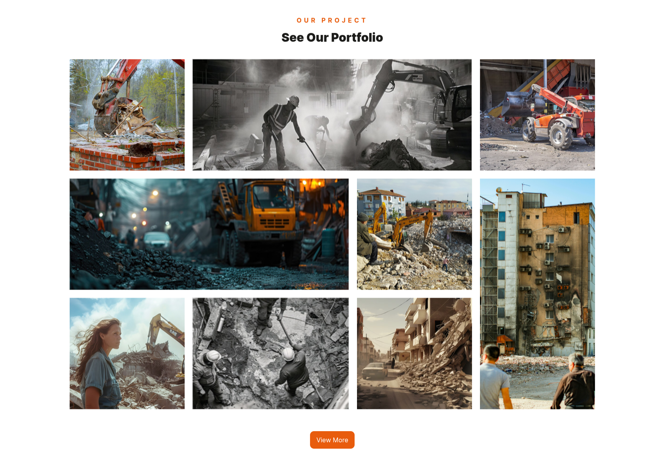Click the seated man overlooking the rubble
The height and width of the screenshot is (463, 671).
[x=369, y=239]
